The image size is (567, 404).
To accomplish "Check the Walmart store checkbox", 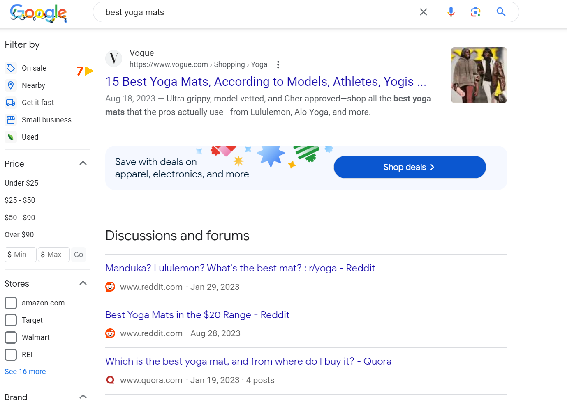I will coord(11,337).
